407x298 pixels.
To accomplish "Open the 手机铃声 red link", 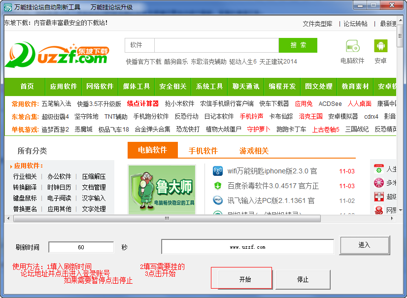I will (251, 116).
